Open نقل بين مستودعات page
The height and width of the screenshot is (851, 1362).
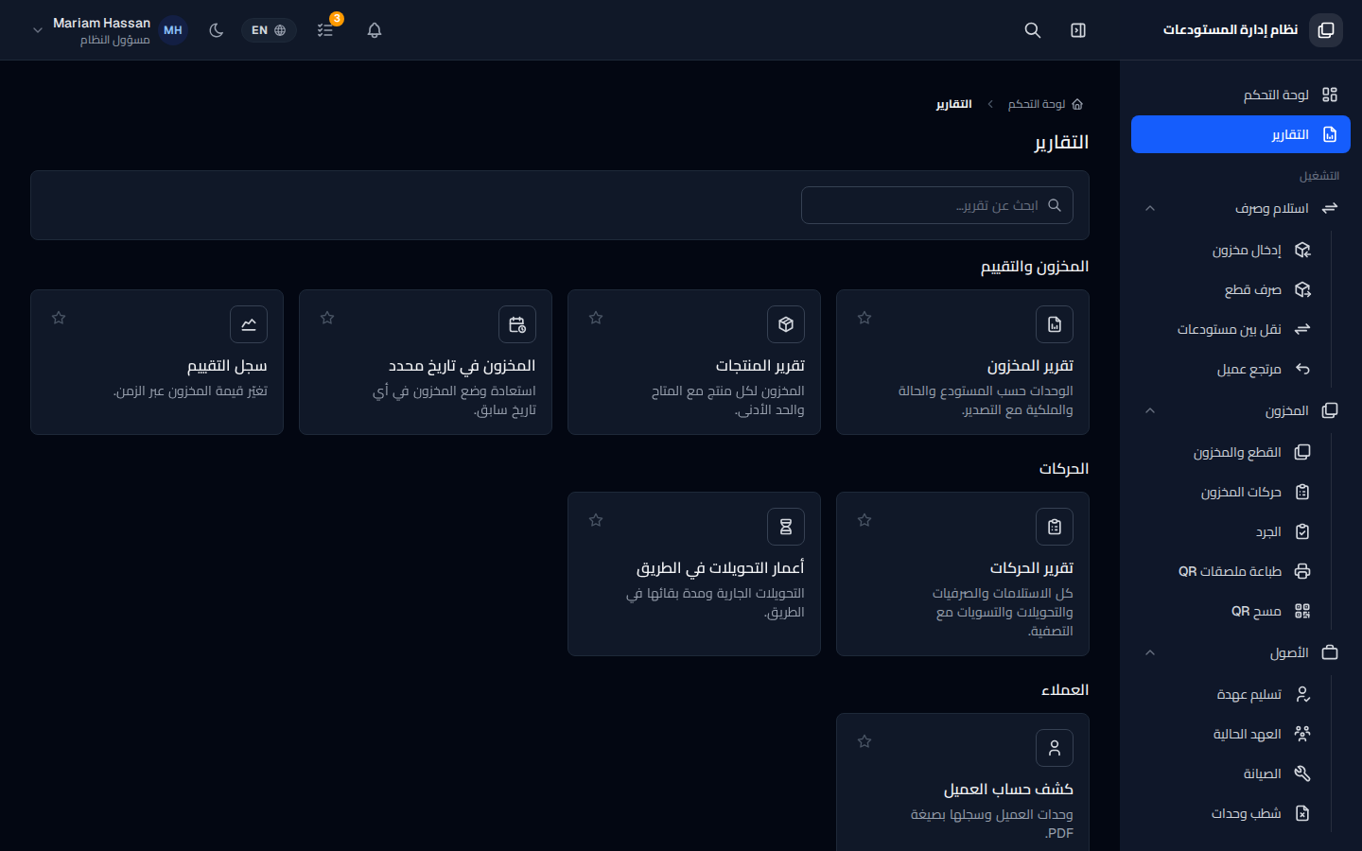(x=1228, y=329)
